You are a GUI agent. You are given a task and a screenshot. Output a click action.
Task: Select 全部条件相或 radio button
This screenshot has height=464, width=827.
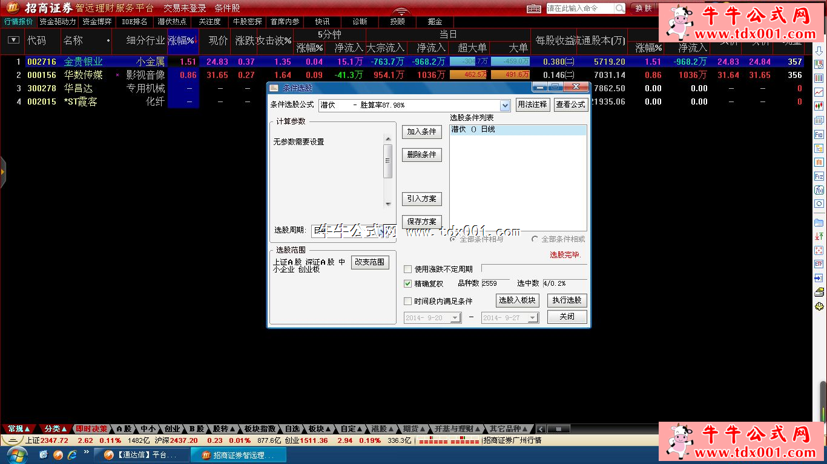(x=535, y=239)
